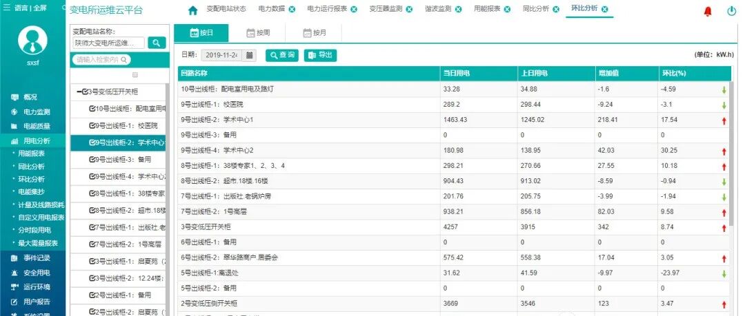Open the 同比分析 top tab
This screenshot has width=745, height=316.
535,9
